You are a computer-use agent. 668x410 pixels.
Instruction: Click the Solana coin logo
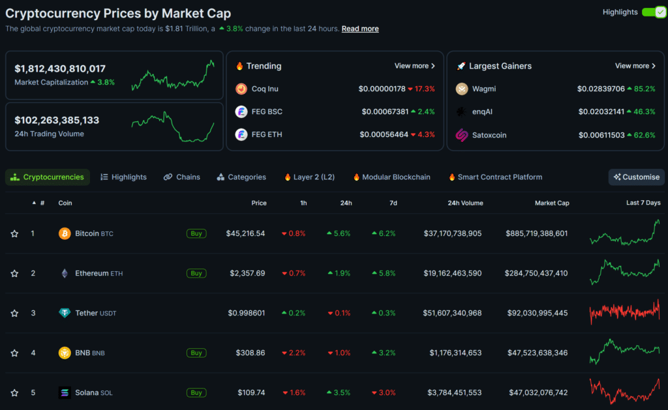pos(65,392)
